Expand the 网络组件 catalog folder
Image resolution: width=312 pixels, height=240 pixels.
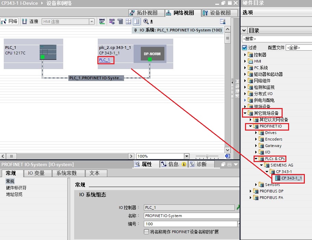245,81
